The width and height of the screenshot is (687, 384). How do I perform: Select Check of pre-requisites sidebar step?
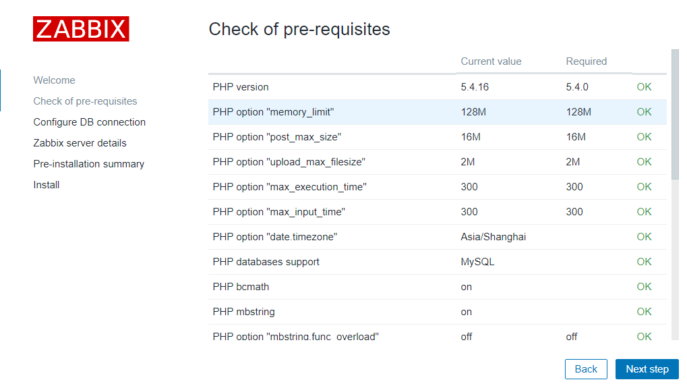tap(85, 101)
